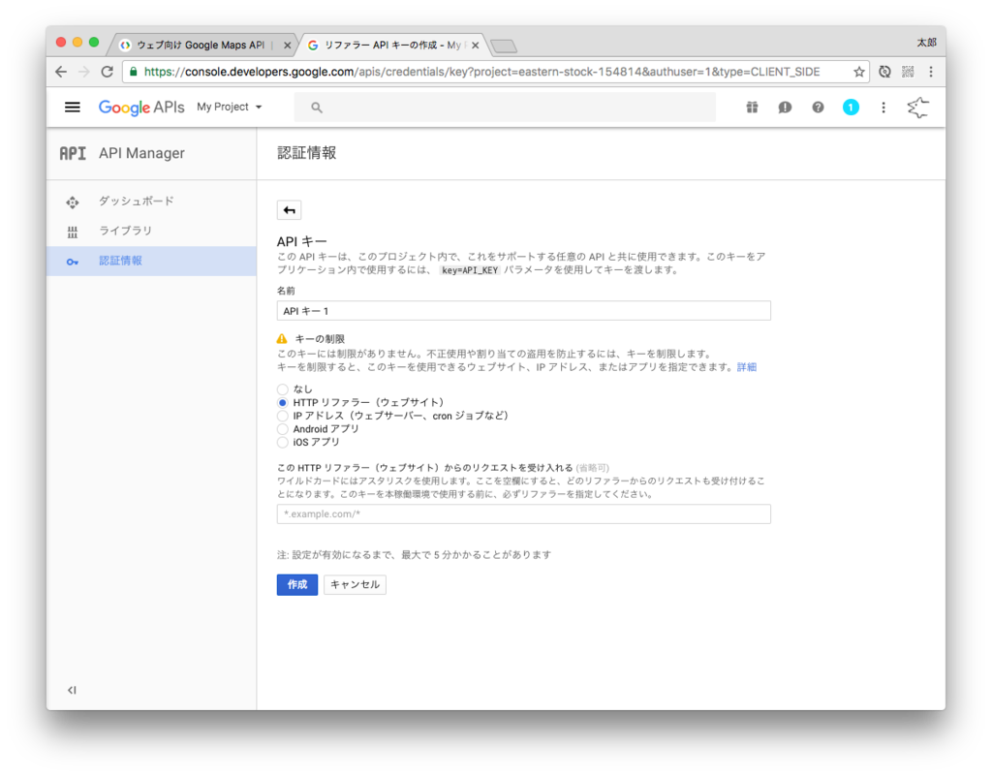The width and height of the screenshot is (992, 776).
Task: Click the blue account avatar
Action: (851, 107)
